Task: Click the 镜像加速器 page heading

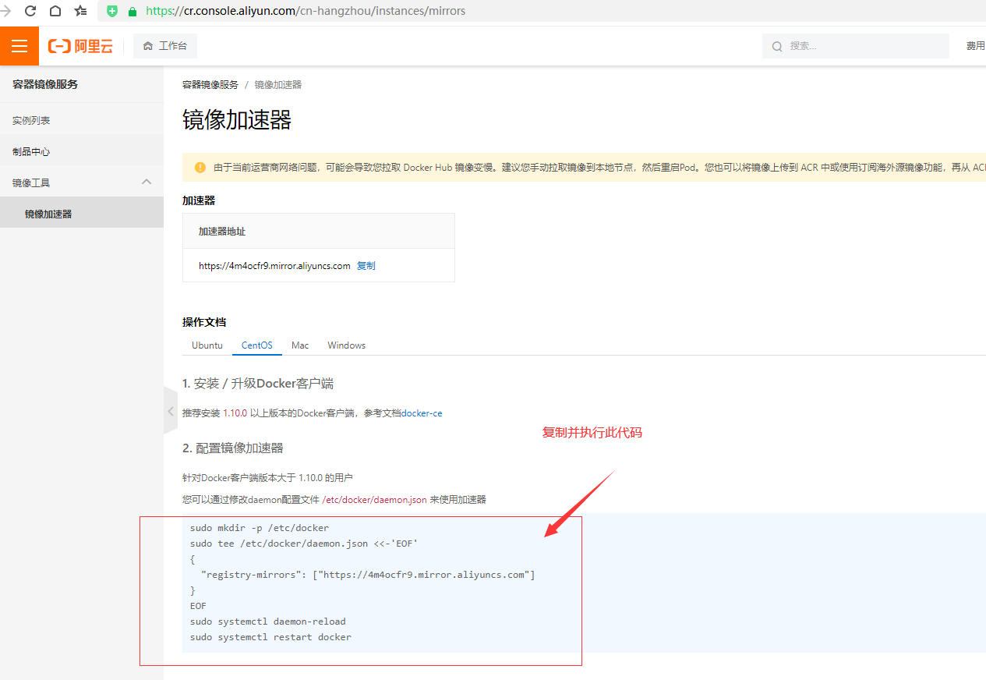Action: pyautogui.click(x=237, y=120)
